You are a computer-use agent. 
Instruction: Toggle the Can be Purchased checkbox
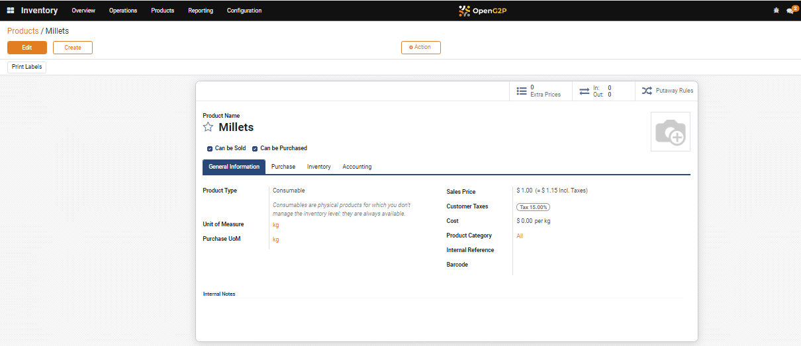tap(255, 149)
